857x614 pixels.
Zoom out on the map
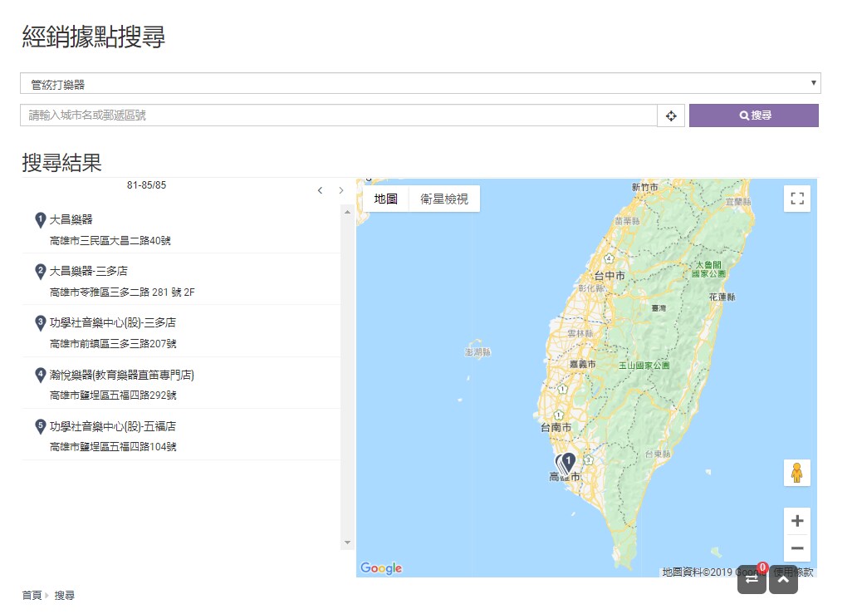click(797, 548)
